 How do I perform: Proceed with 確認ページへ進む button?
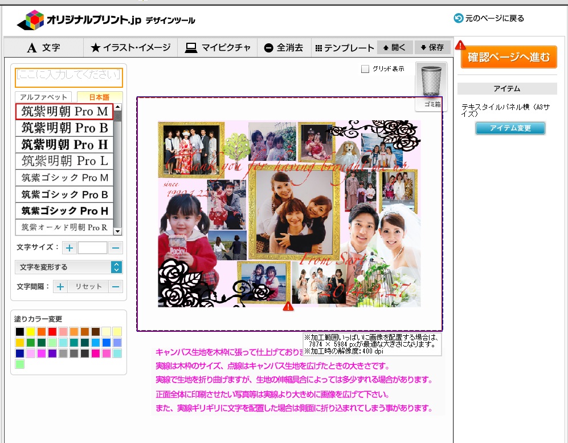tap(509, 57)
